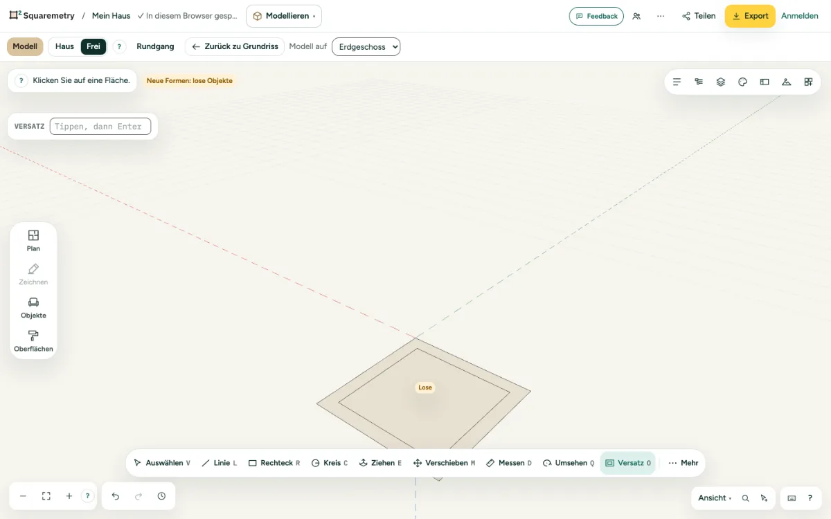Select the Linie drawing tool
This screenshot has height=519, width=831.
[220, 463]
